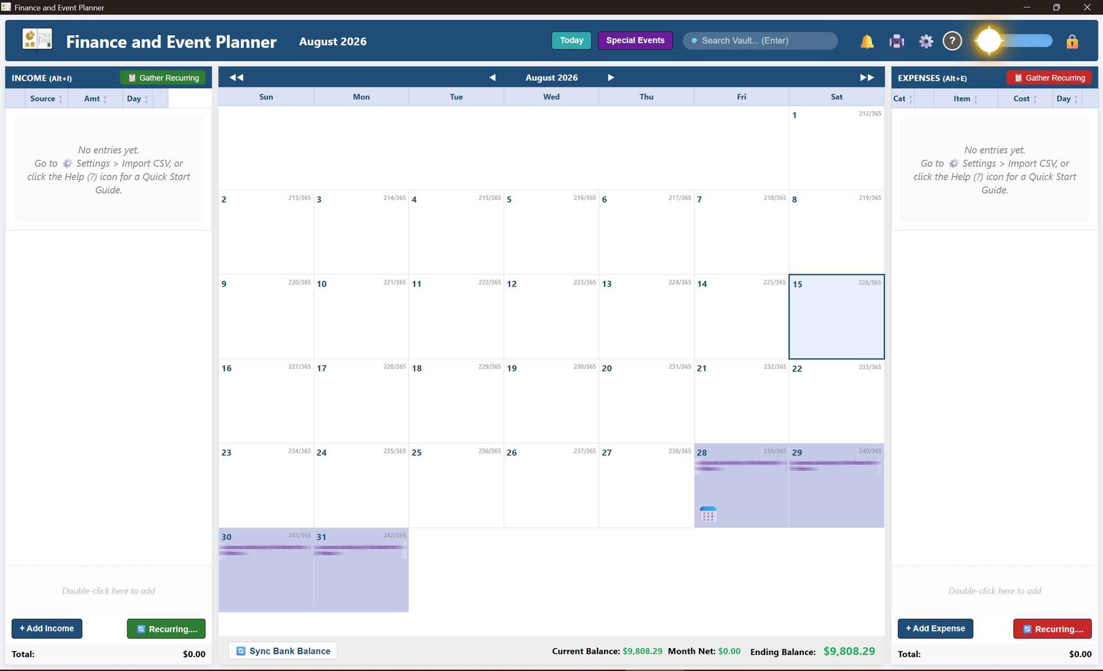Click the Ending Balance $9,808.29 amount
This screenshot has height=671, width=1103.
point(849,651)
